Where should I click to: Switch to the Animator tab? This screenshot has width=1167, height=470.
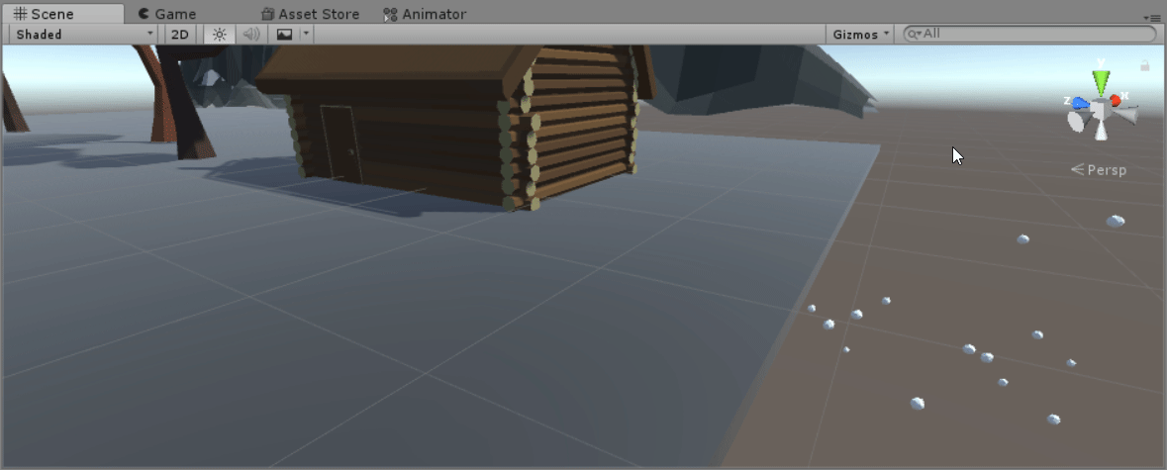[x=425, y=14]
